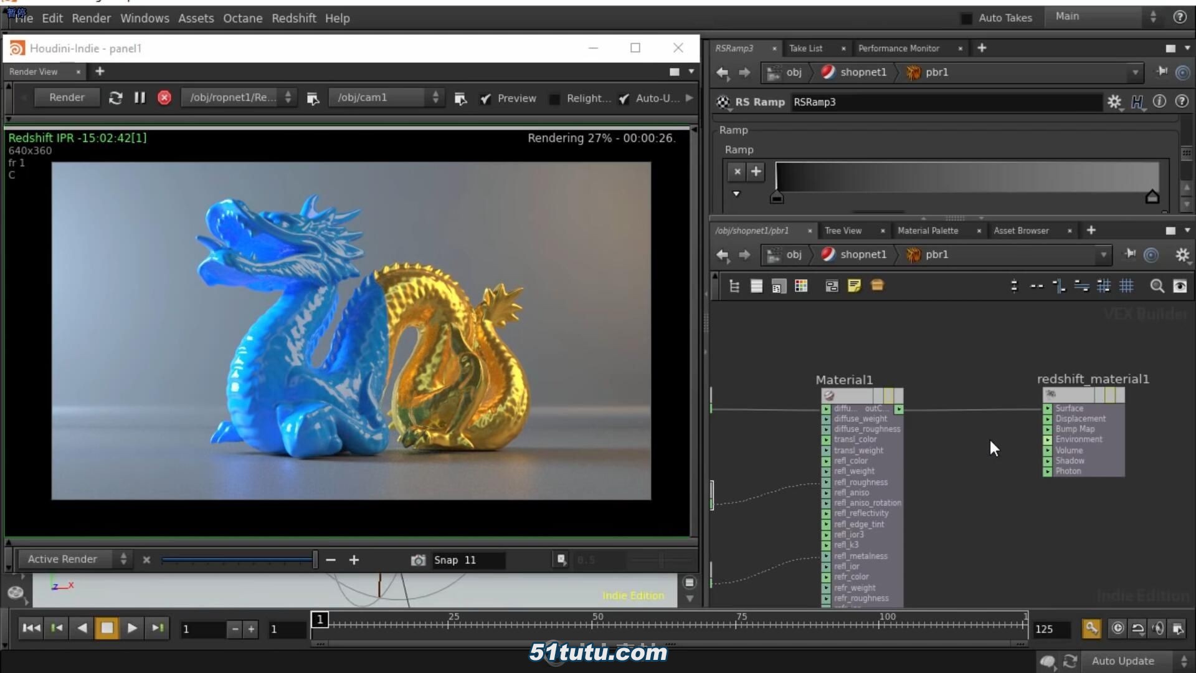Open the /obj/cam1 camera dropdown
The height and width of the screenshot is (673, 1196).
(x=386, y=98)
